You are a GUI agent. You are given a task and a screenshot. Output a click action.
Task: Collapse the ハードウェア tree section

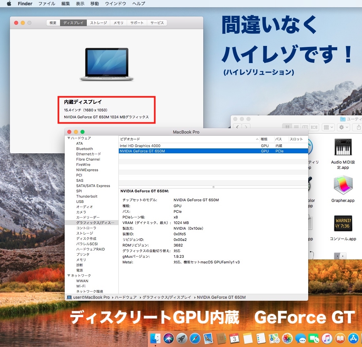[69, 138]
